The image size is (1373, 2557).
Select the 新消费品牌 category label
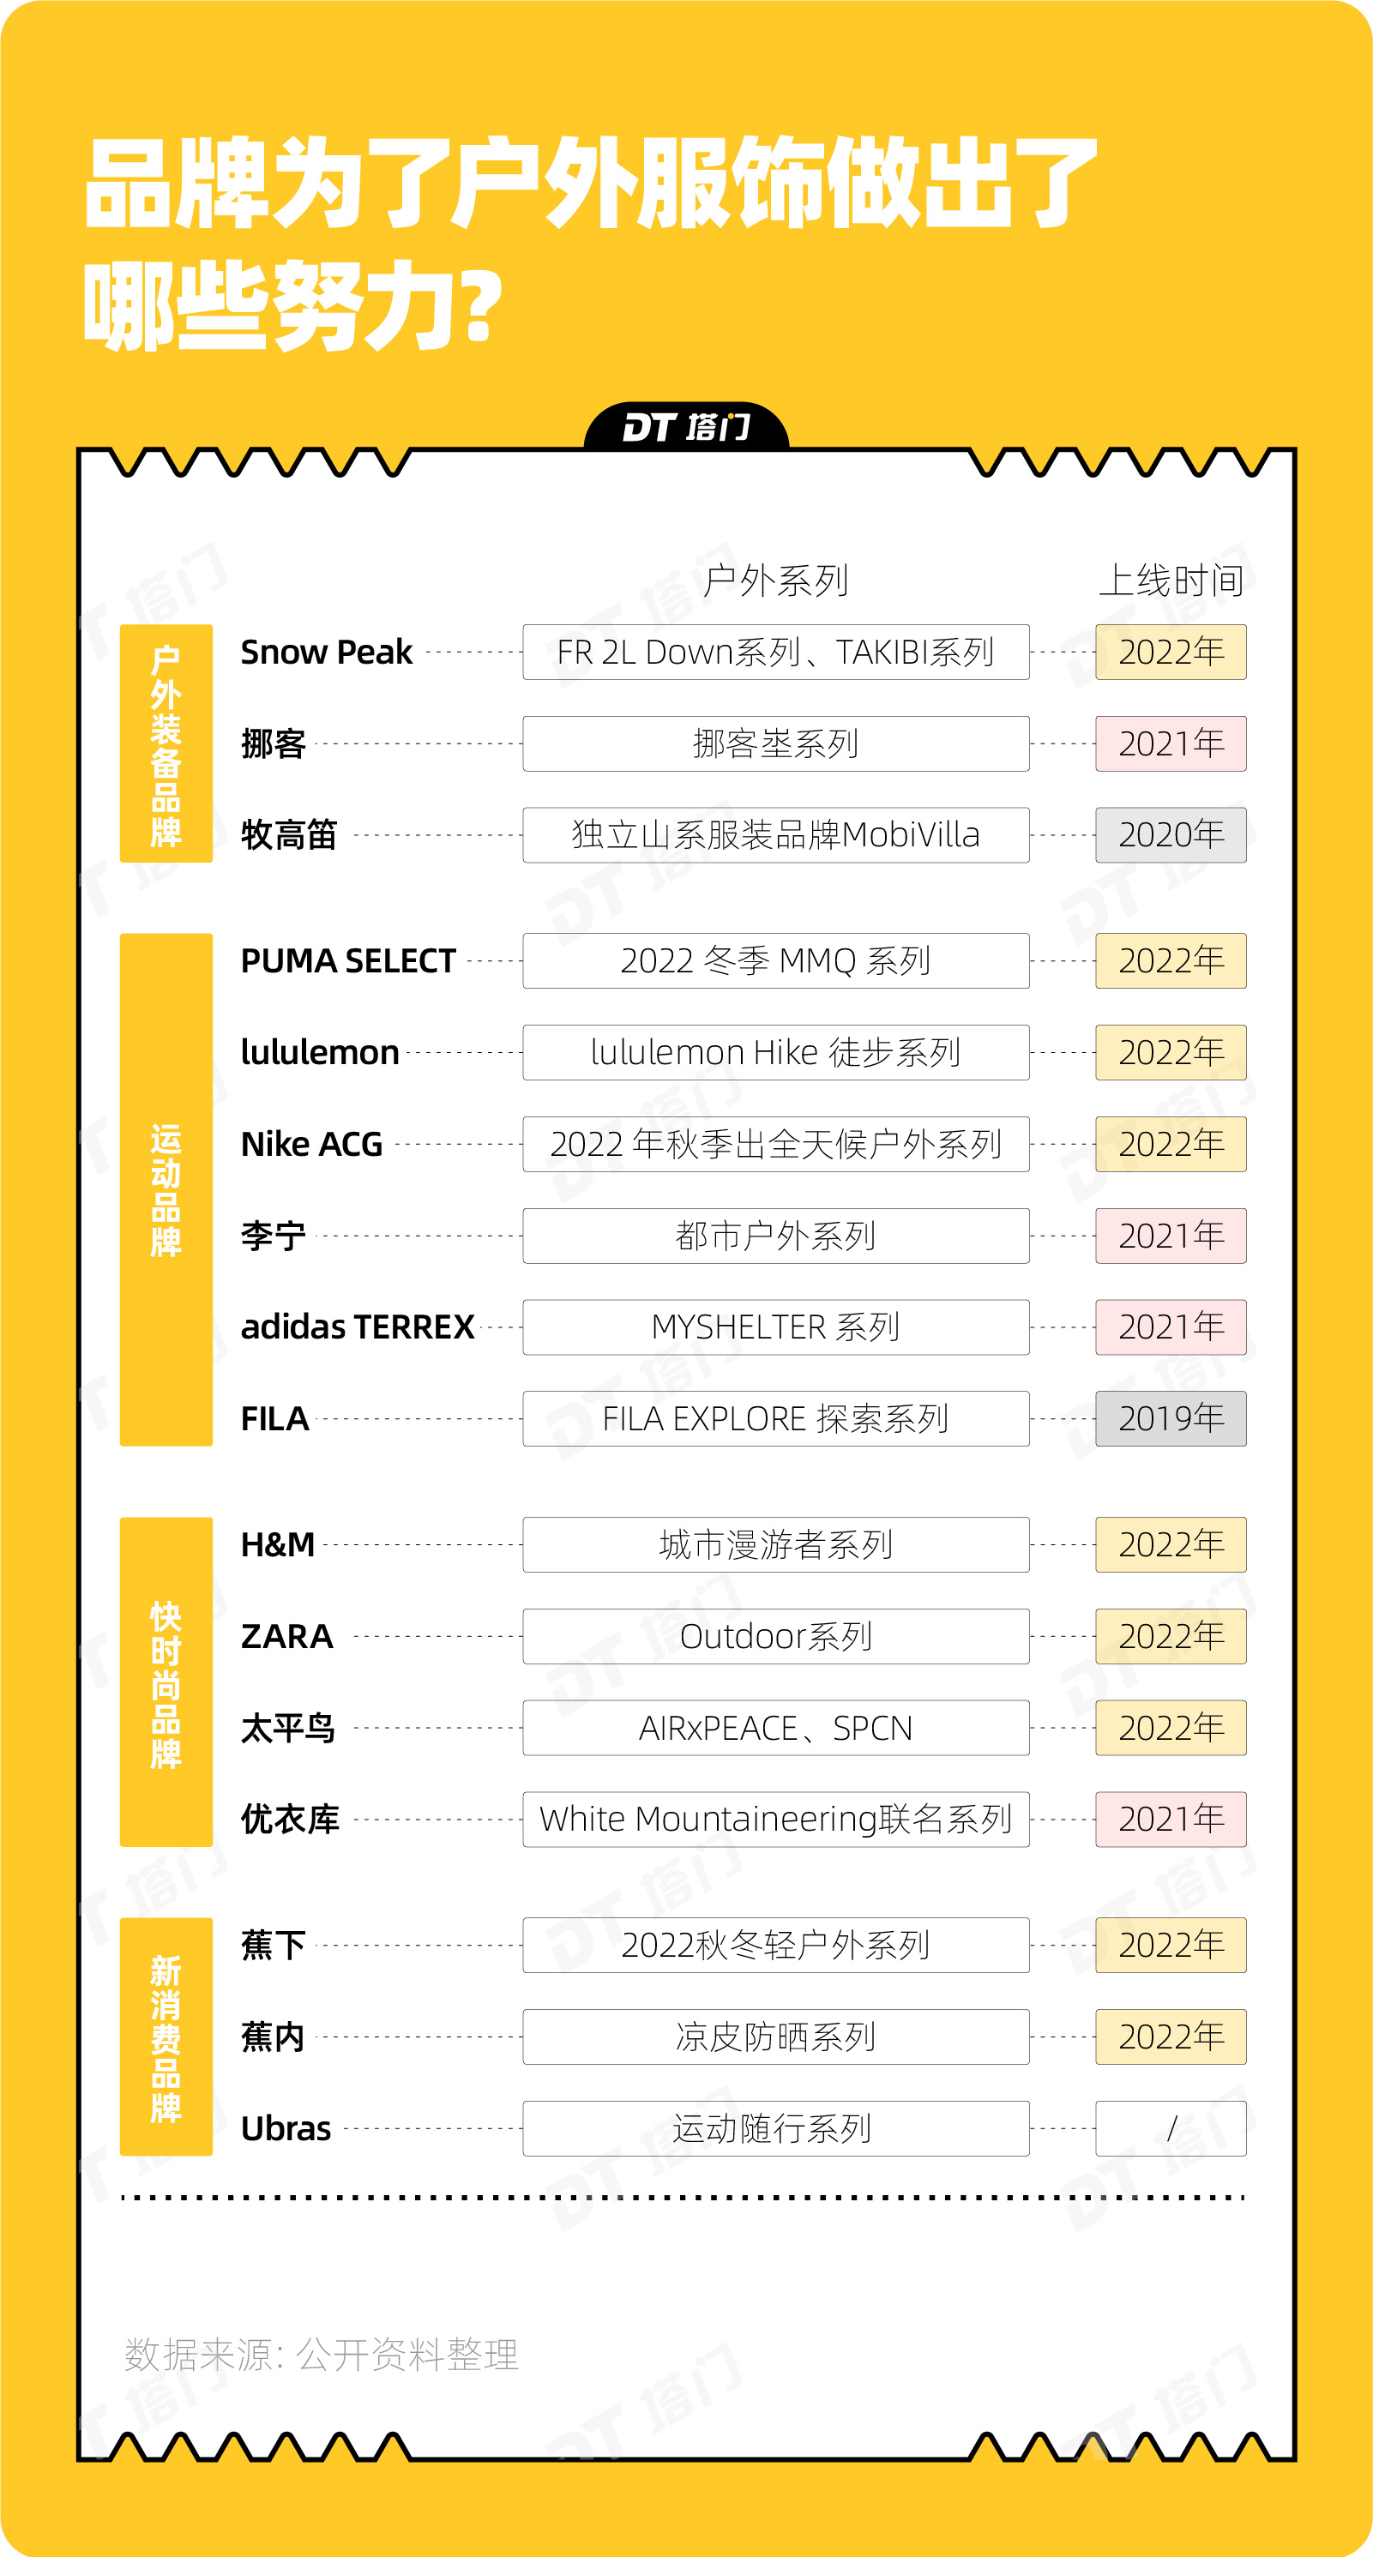pyautogui.click(x=166, y=2037)
